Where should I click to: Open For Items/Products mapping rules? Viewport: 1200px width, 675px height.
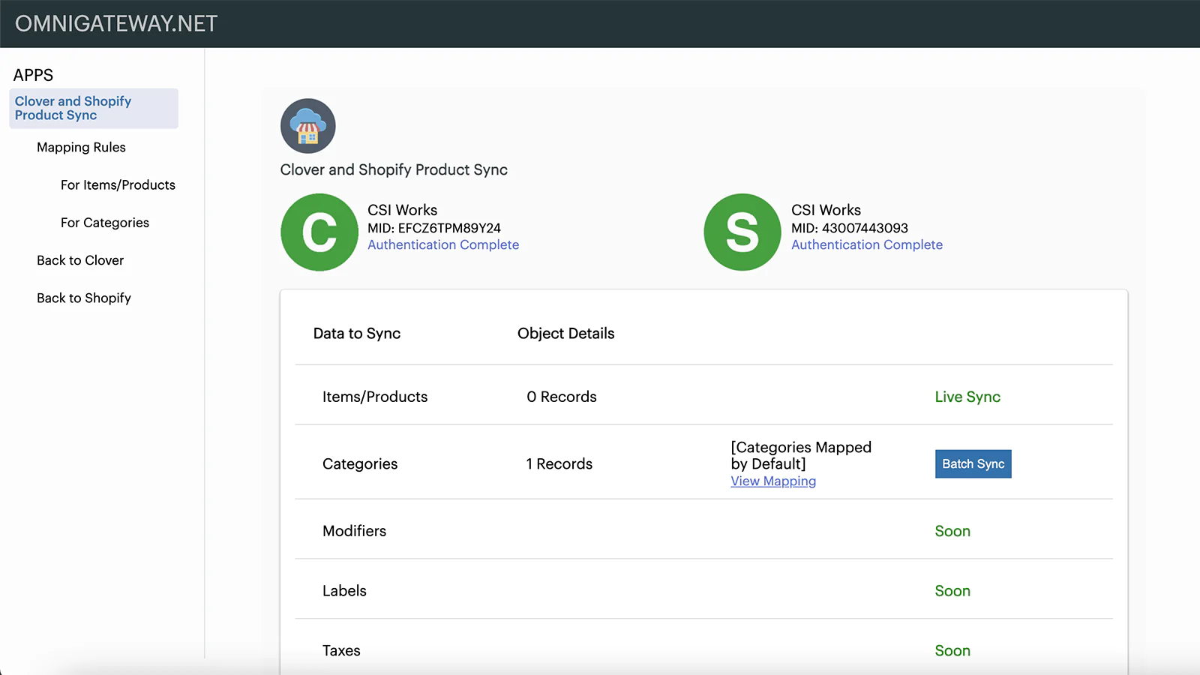pos(118,185)
